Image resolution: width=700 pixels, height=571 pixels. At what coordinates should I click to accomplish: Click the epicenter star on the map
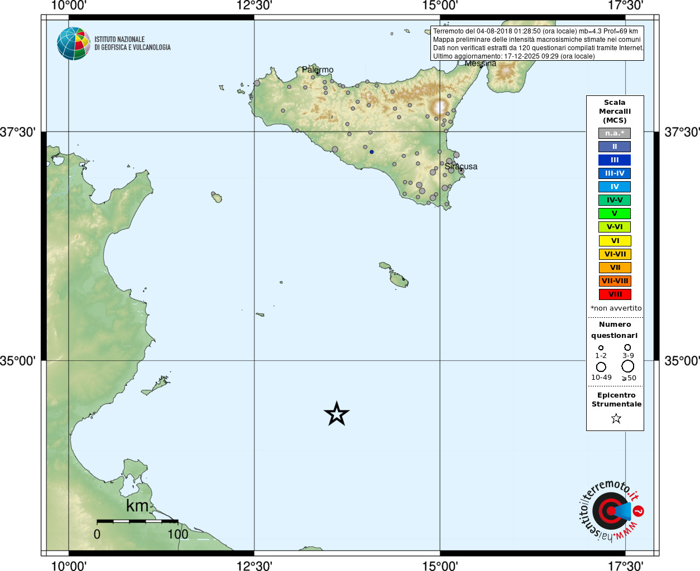click(x=337, y=414)
